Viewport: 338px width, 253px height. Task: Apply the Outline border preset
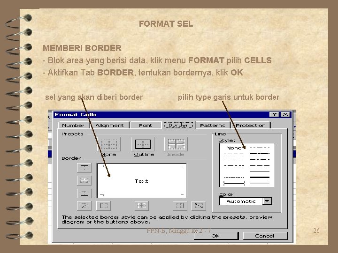(x=143, y=144)
